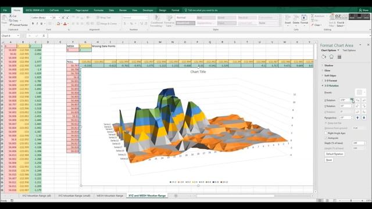
Task: Click Format cells icon in Cells group
Action: coord(304,18)
